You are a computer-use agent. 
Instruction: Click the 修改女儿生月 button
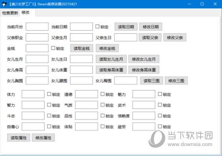[x=144, y=59]
